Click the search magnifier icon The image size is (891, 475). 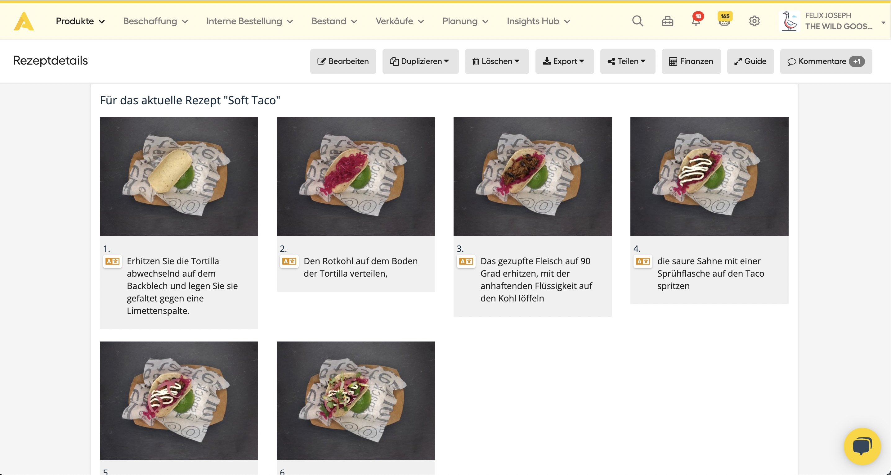click(x=638, y=21)
